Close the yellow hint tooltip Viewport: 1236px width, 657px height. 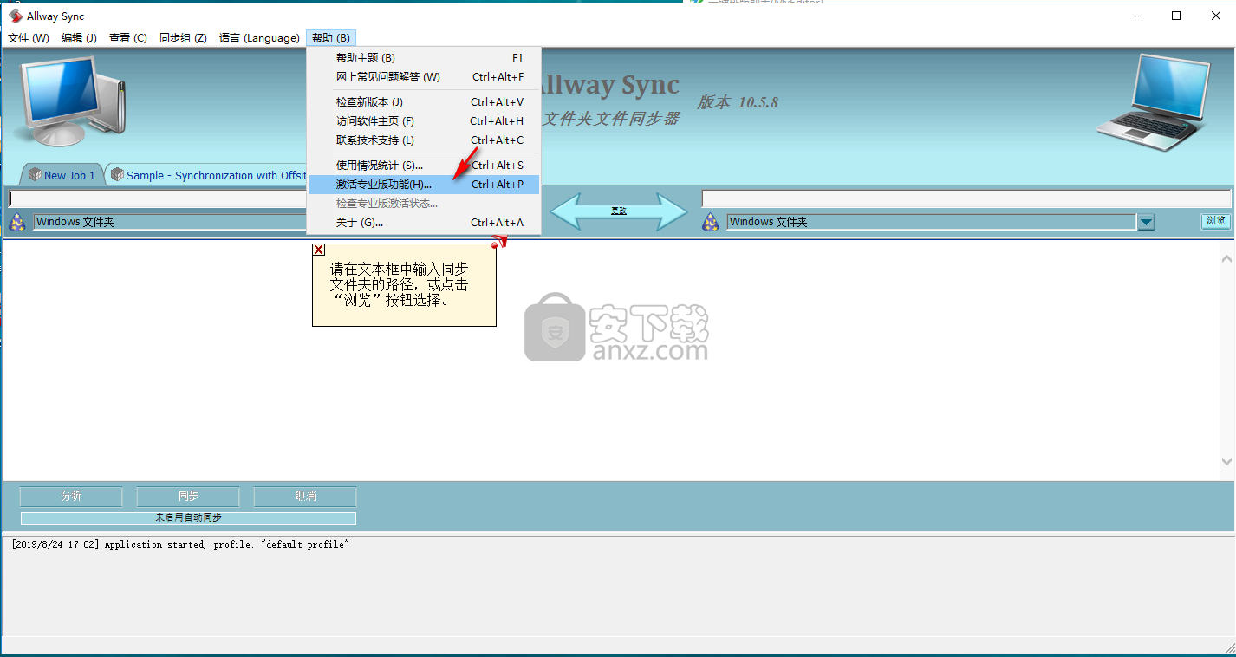point(319,250)
